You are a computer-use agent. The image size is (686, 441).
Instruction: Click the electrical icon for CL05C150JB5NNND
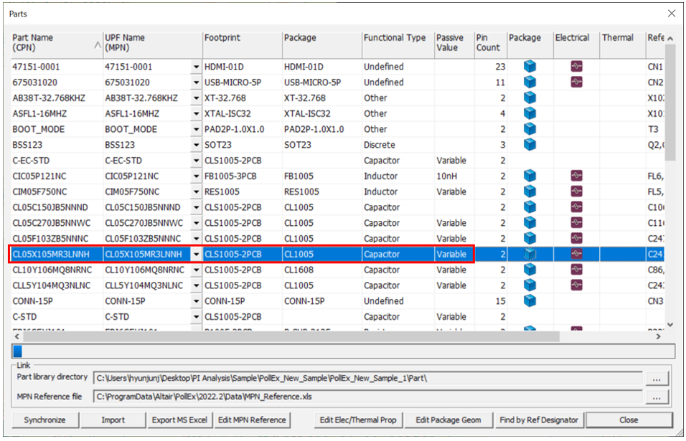click(575, 207)
